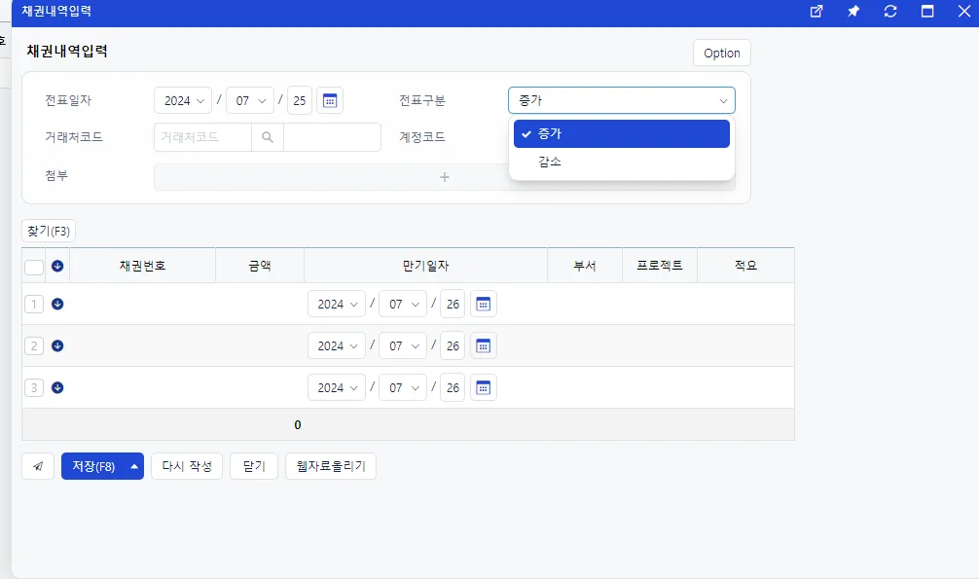Viewport: 979px width, 579px height.
Task: Select row 3 number checkbox
Action: (34, 388)
